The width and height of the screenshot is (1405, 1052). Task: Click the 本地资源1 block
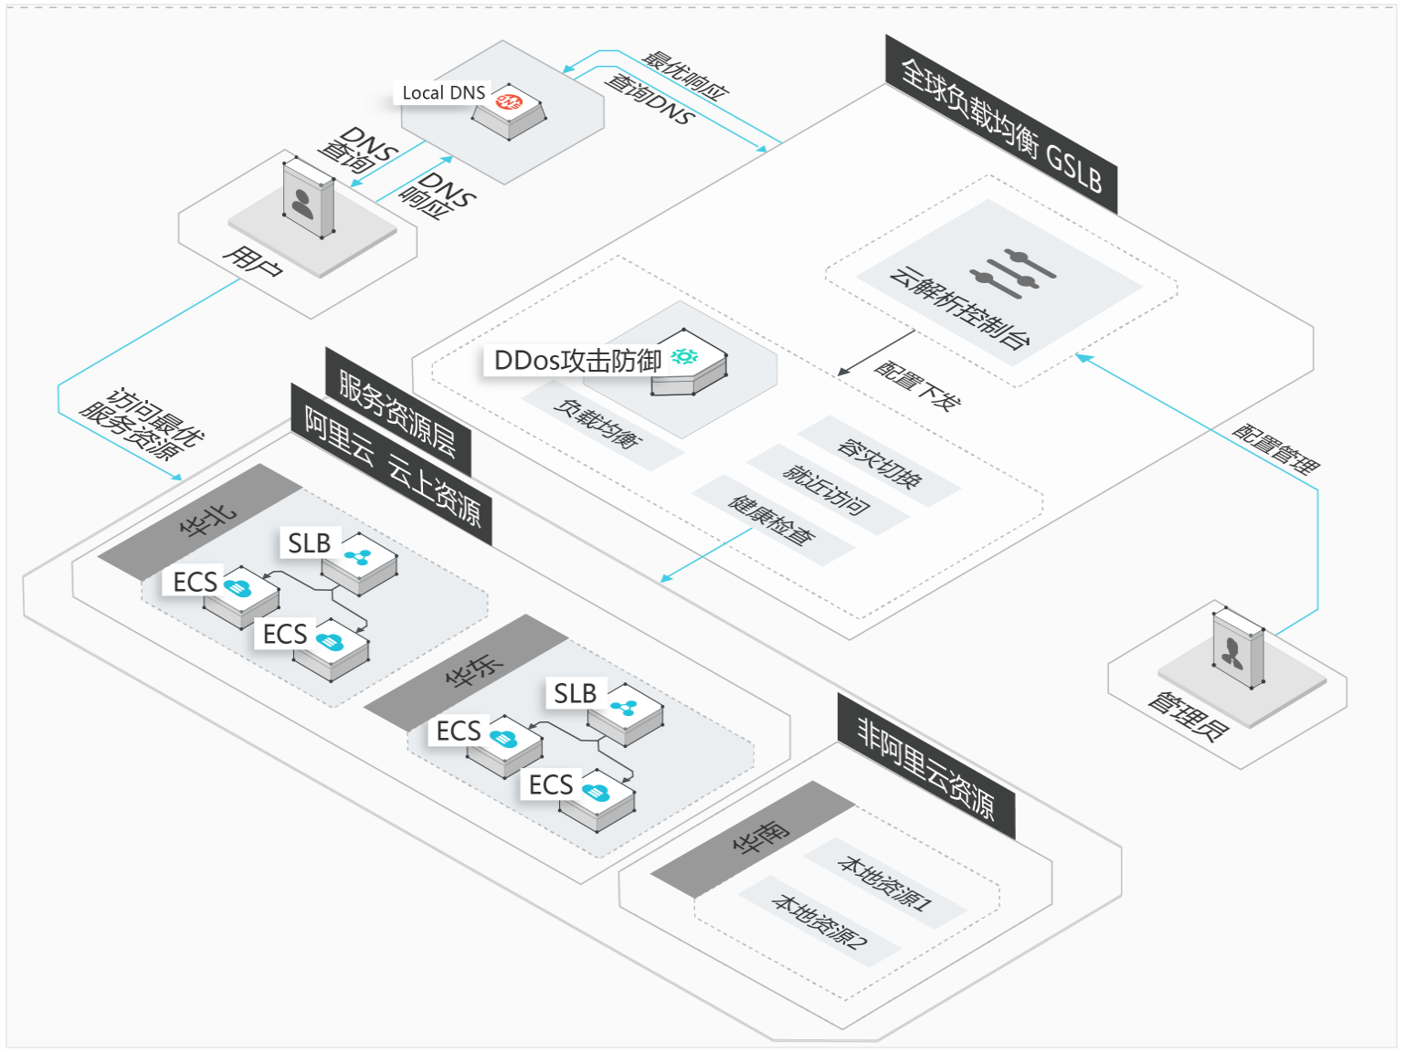(x=885, y=882)
